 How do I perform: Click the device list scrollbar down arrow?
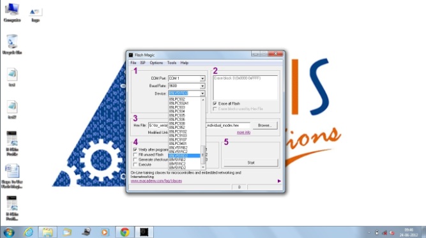[x=203, y=167]
